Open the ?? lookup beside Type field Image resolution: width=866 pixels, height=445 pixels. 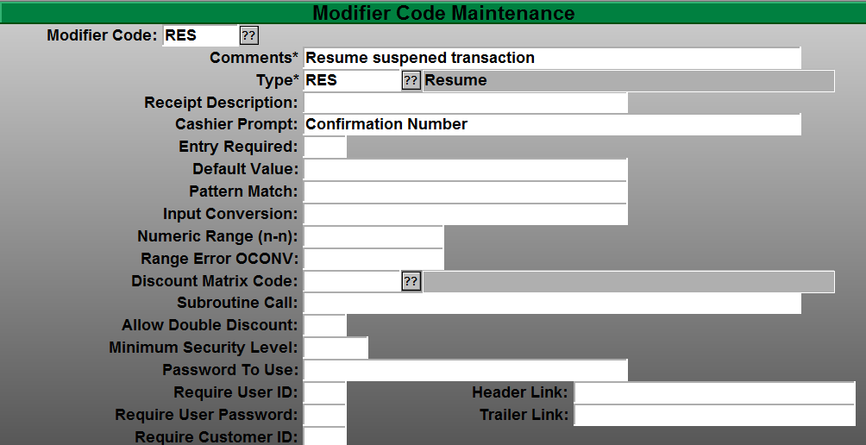click(411, 81)
